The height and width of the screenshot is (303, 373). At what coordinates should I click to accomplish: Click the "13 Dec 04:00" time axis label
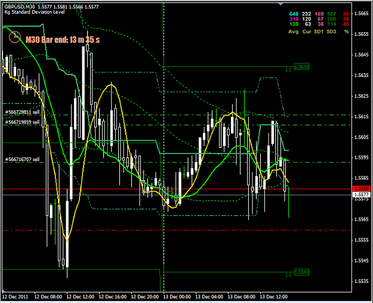pos(209,297)
